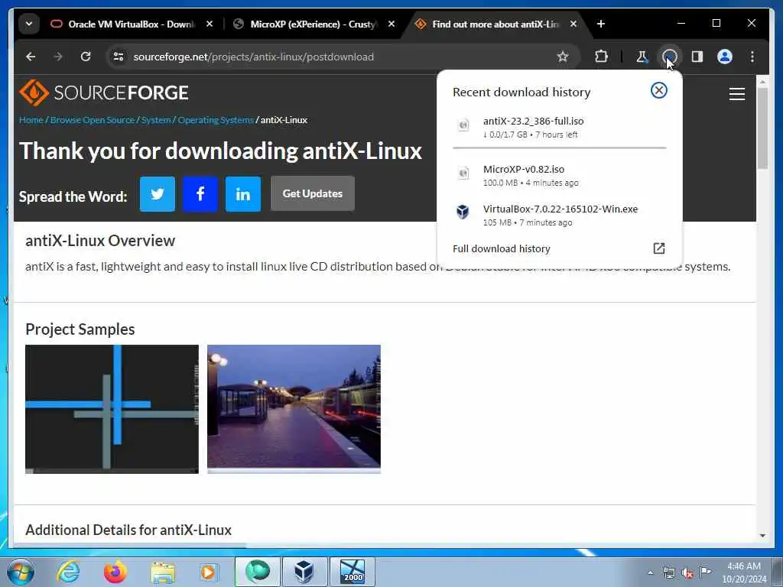783x587 pixels.
Task: Launch Firefox from taskbar
Action: pyautogui.click(x=115, y=572)
